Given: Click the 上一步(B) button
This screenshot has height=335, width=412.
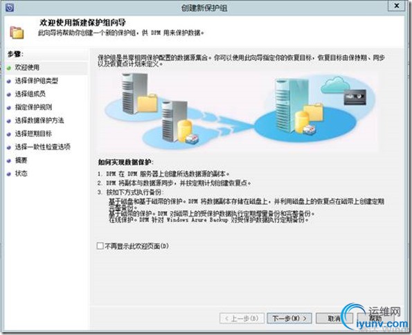Looking at the screenshot, I should 242,318.
